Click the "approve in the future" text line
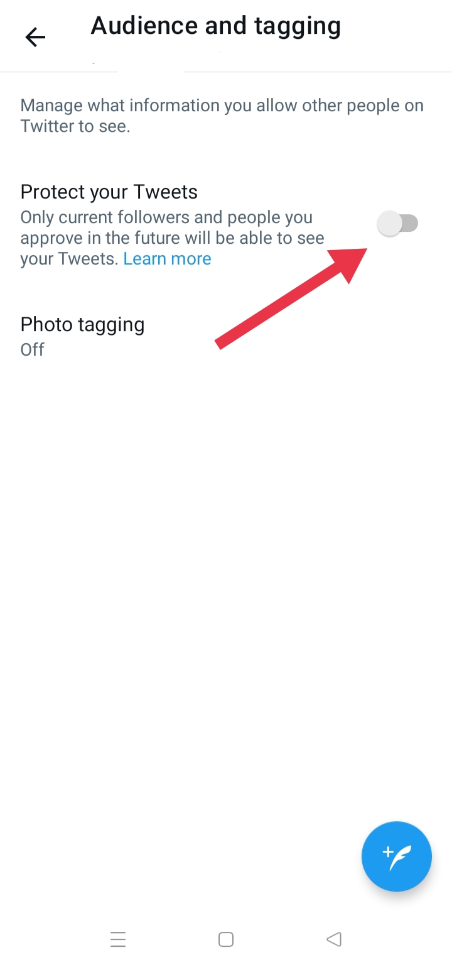The height and width of the screenshot is (967, 452). [x=172, y=238]
